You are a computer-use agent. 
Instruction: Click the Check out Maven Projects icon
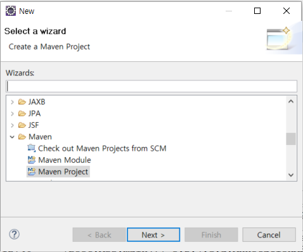[x=32, y=148]
